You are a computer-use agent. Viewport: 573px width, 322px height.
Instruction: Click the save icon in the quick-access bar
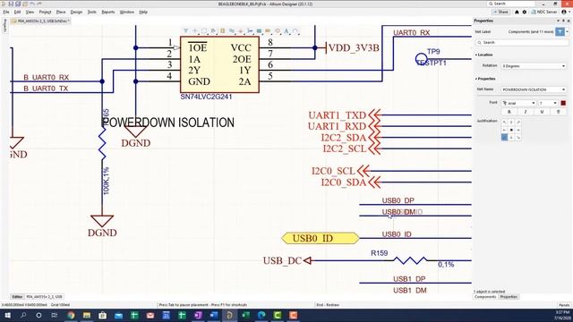[x=11, y=4]
